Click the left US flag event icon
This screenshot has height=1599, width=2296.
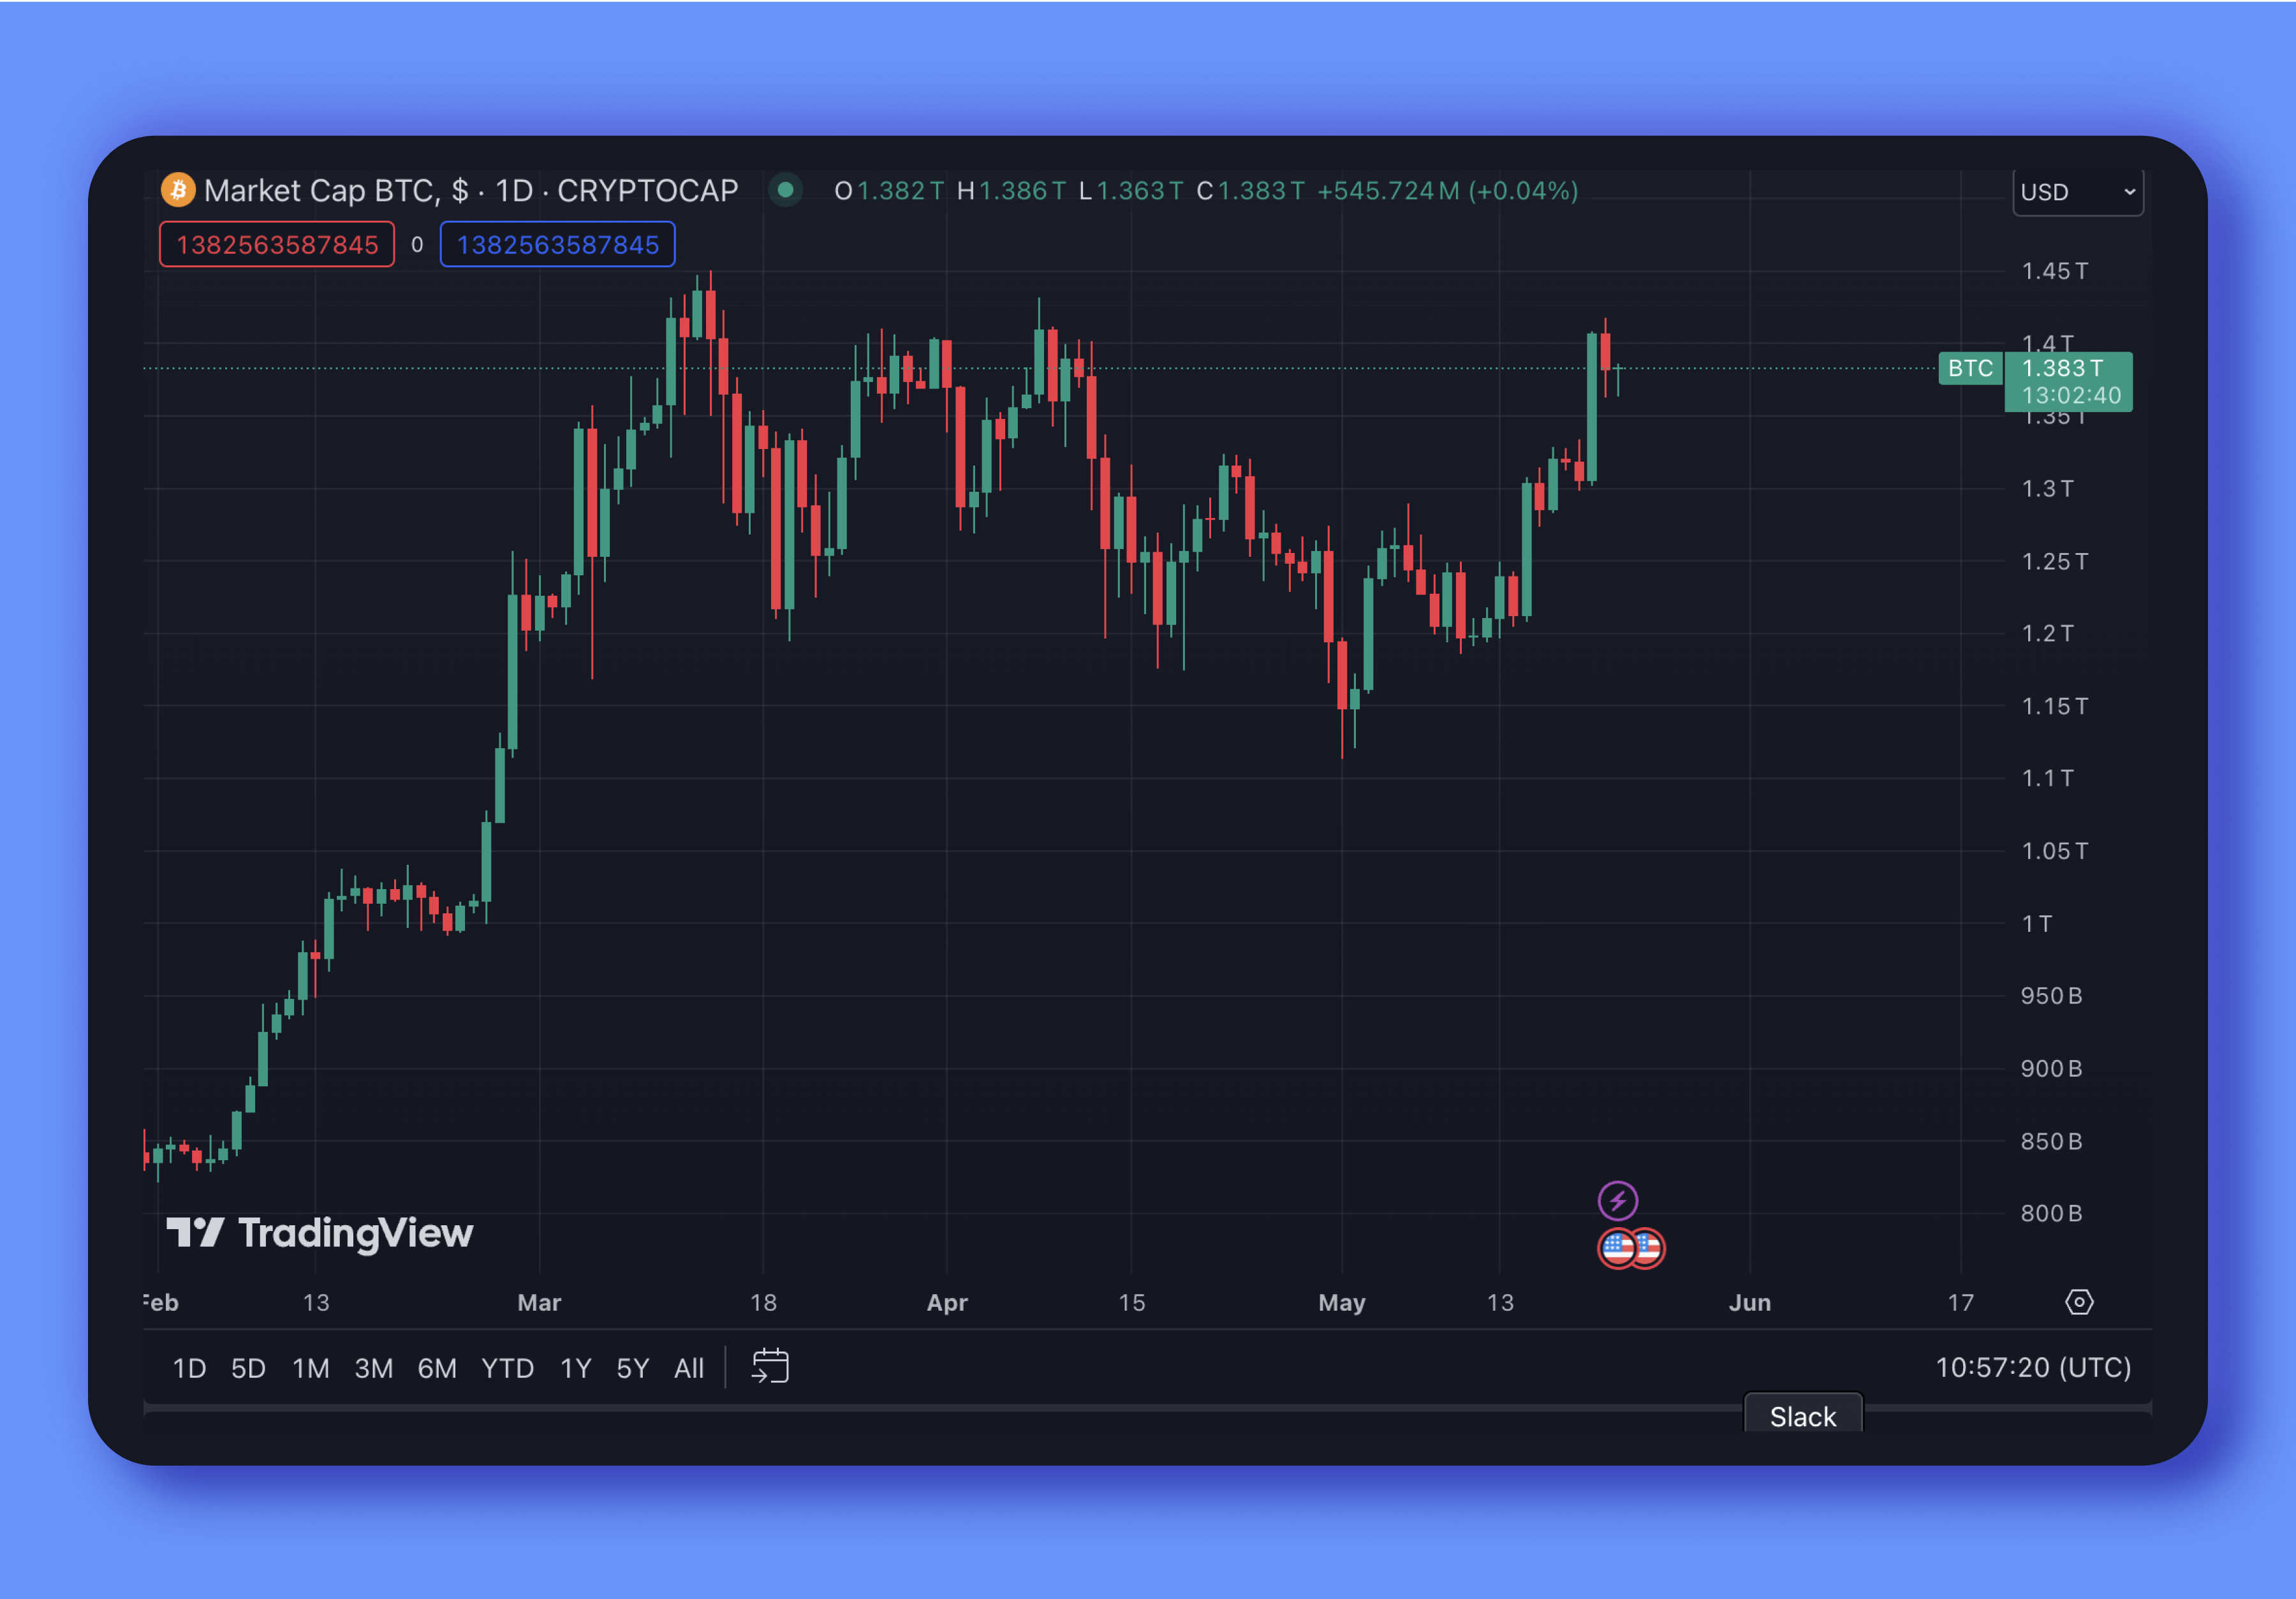point(1616,1248)
